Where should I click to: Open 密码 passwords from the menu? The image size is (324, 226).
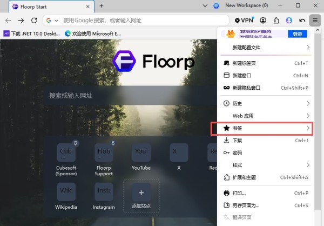coord(266,152)
